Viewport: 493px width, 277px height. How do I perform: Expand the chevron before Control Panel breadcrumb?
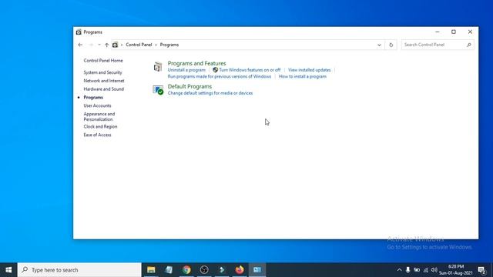pyautogui.click(x=122, y=45)
